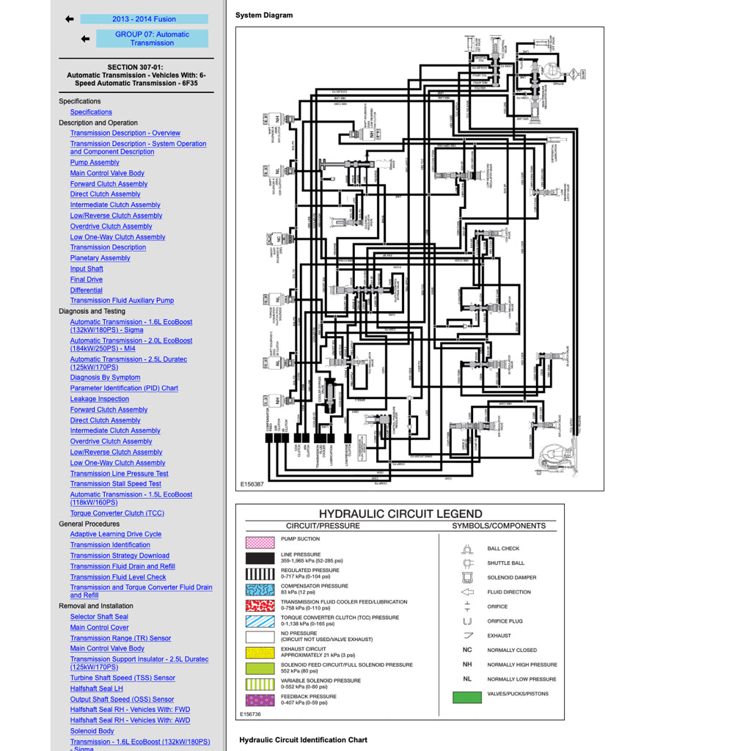Open Transmission Line Pressure Test
This screenshot has height=751, width=751.
point(119,474)
